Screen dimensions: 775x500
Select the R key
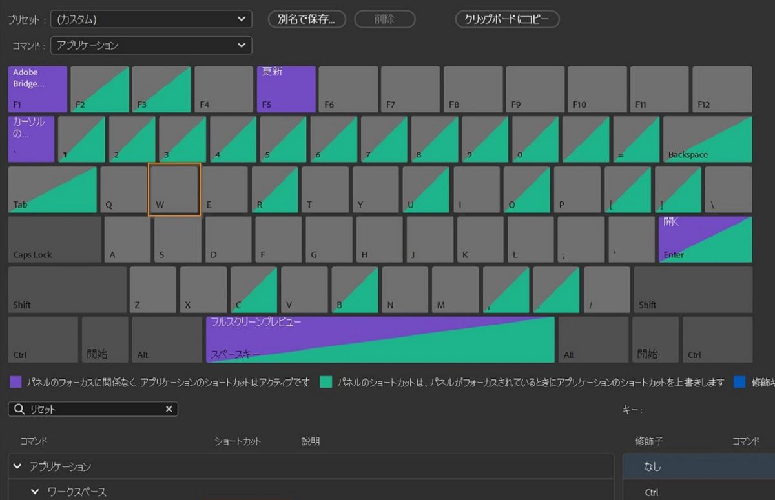click(x=275, y=189)
